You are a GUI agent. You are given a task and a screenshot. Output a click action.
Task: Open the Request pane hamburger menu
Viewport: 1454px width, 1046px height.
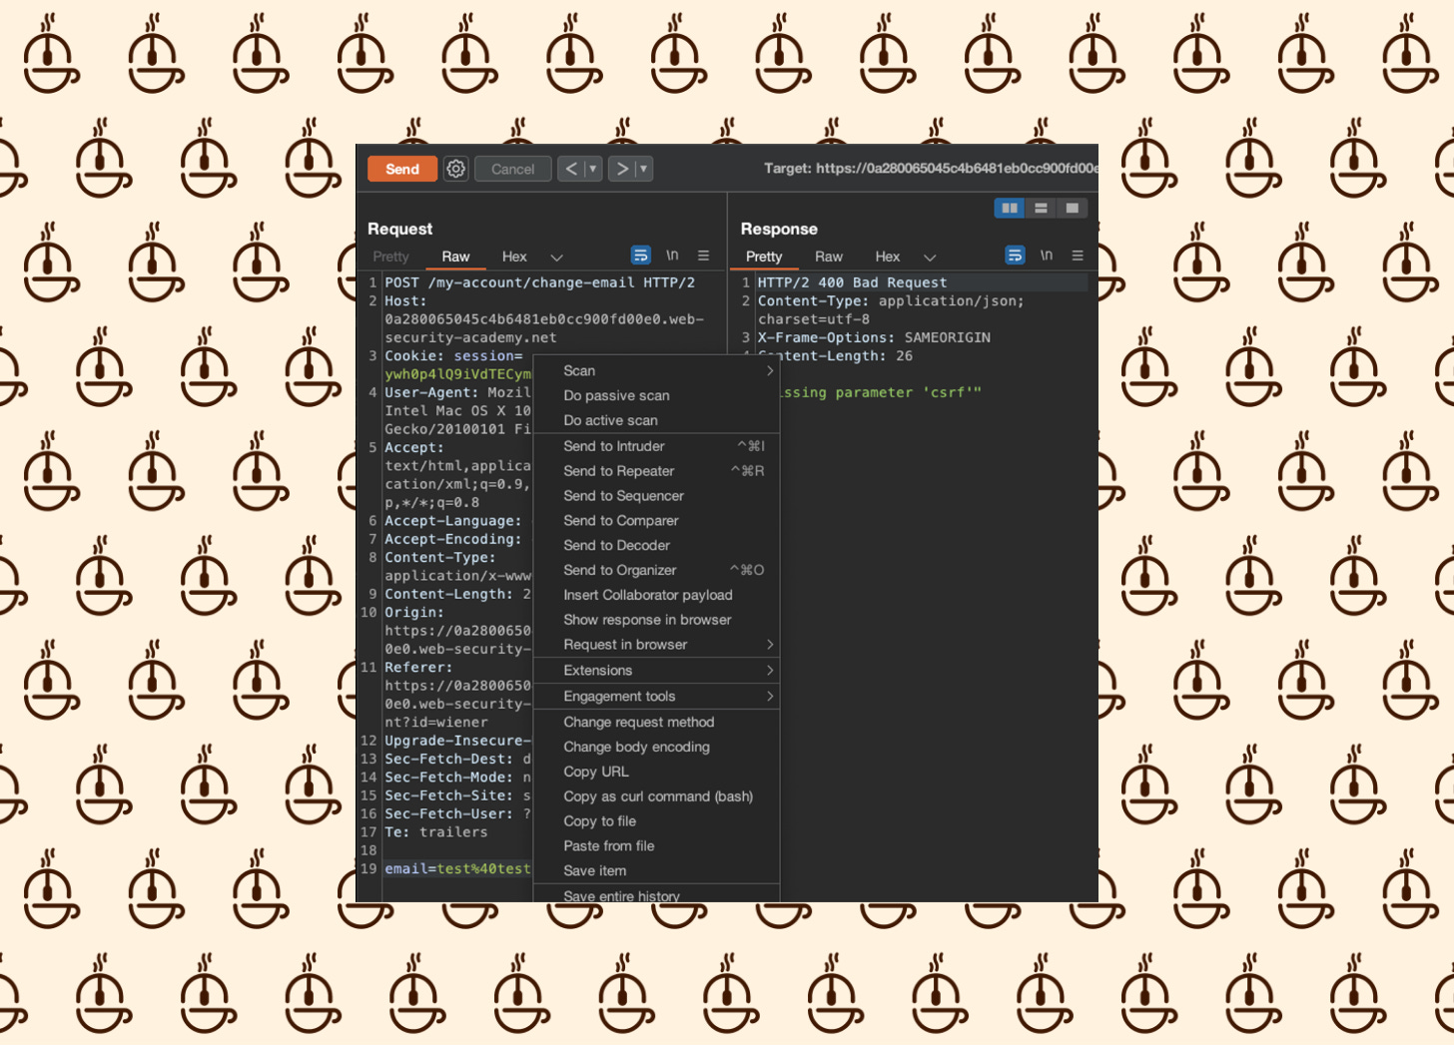pos(703,256)
